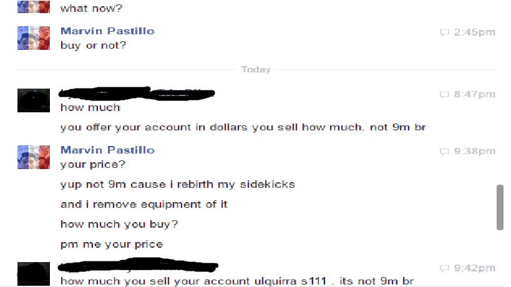
Task: Click the 'you offer your account in dollars' message
Action: (242, 128)
